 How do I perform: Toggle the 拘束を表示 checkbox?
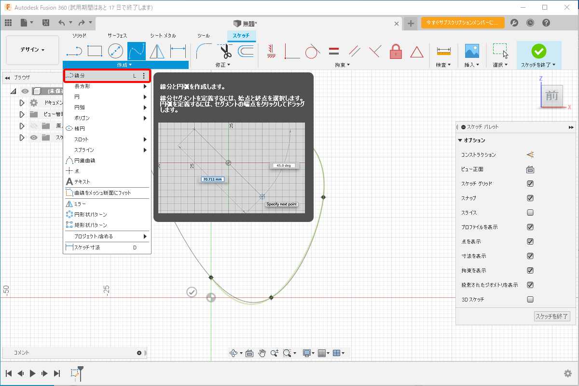[530, 271]
